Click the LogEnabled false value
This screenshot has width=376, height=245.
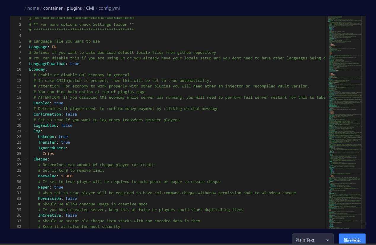pos(67,126)
